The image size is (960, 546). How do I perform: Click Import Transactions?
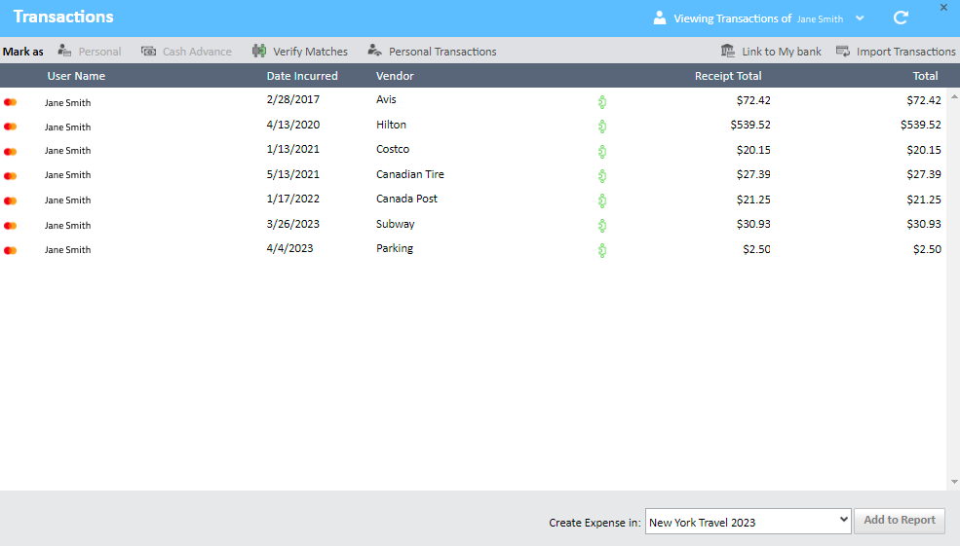click(x=896, y=52)
